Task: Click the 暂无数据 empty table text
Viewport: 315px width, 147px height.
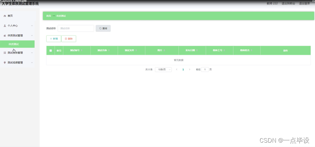Action: click(178, 60)
